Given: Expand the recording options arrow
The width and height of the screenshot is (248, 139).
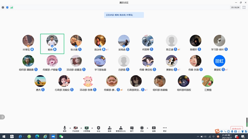Looking at the screenshot, I should point(147,128).
